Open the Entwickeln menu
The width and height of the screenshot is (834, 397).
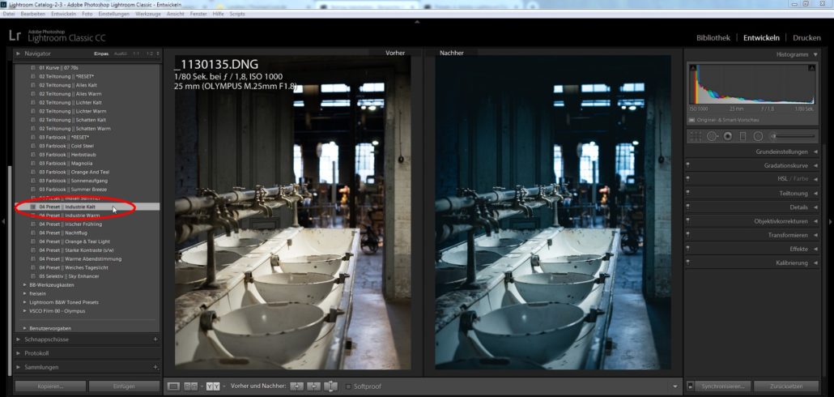tap(64, 14)
